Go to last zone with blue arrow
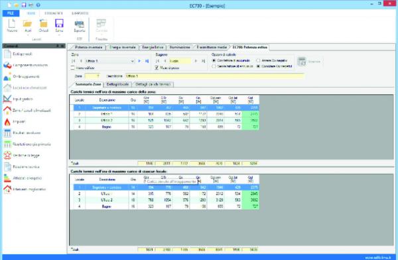The image size is (398, 260). (x=147, y=61)
